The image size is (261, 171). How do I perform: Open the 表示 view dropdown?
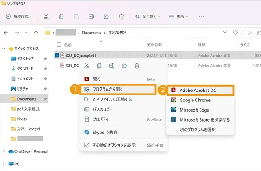tap(179, 17)
